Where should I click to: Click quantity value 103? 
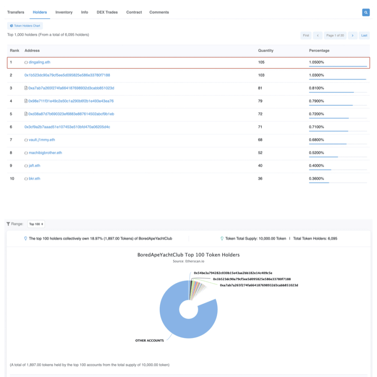261,75
